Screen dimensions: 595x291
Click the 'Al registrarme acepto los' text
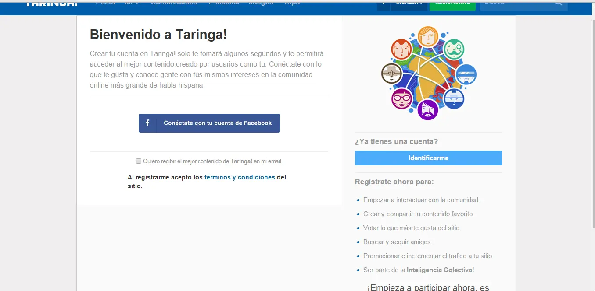point(165,177)
